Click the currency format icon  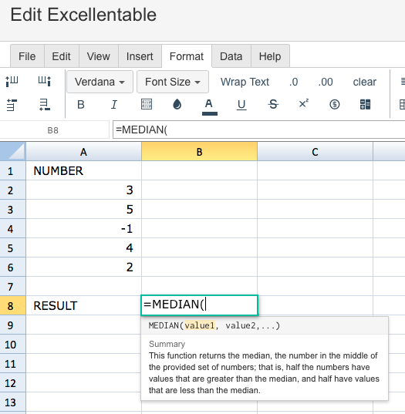coord(335,104)
